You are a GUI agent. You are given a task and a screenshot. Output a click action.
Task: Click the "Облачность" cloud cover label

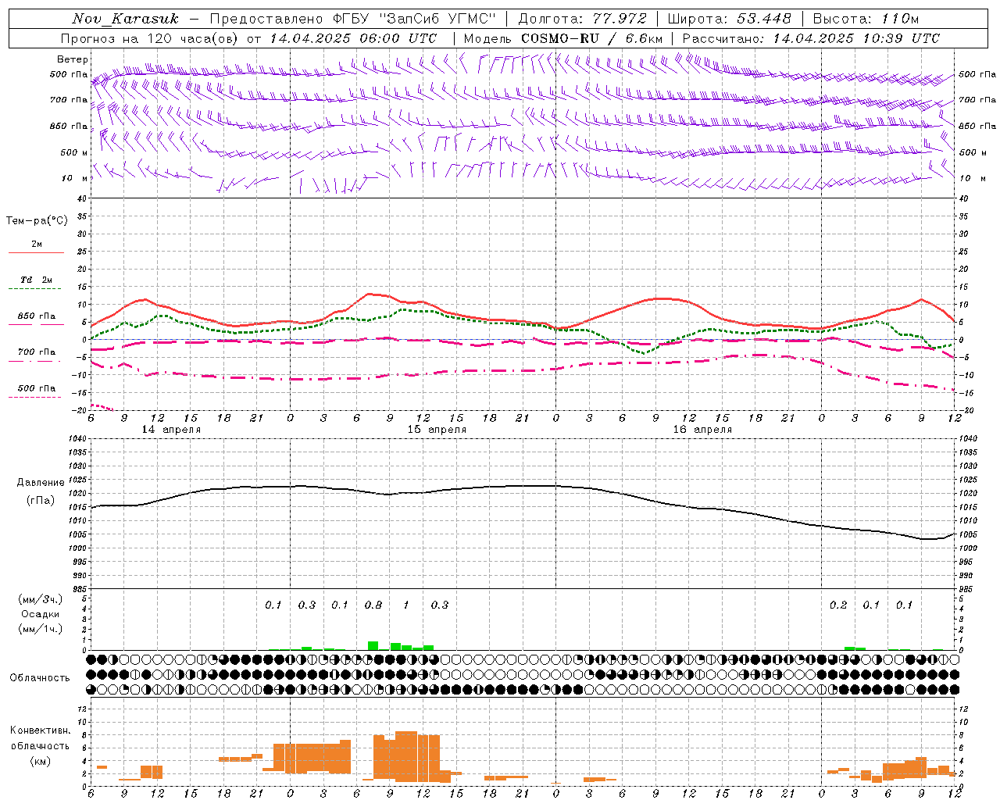pos(40,678)
